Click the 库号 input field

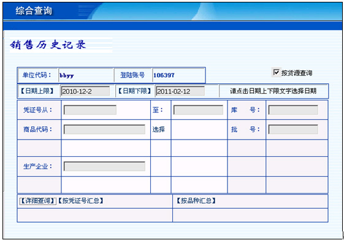click(293, 110)
